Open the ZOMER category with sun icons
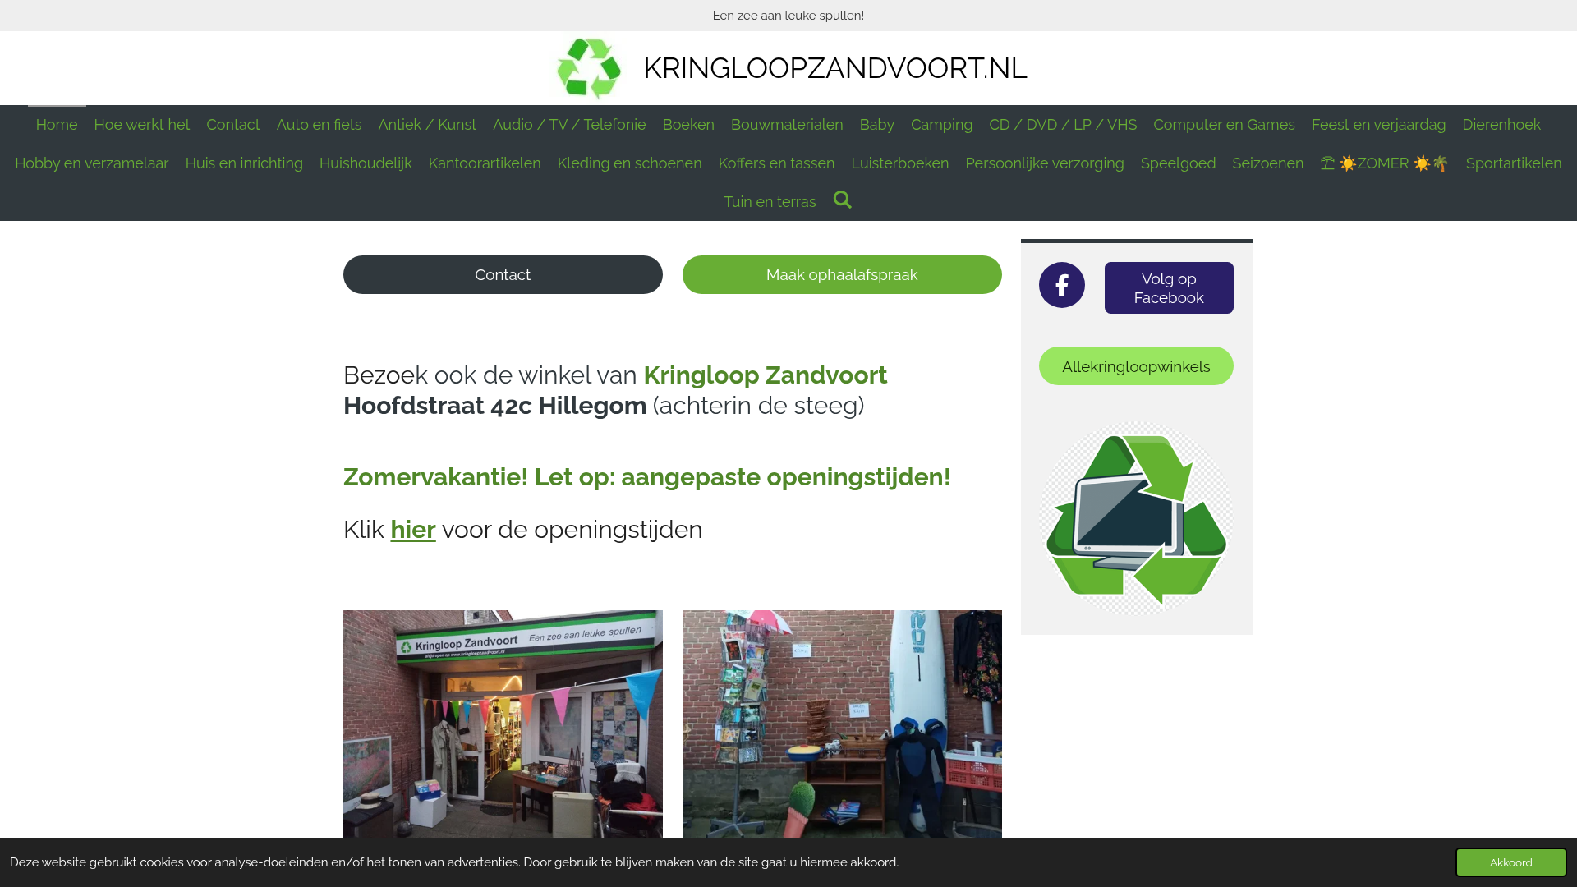 coord(1385,163)
